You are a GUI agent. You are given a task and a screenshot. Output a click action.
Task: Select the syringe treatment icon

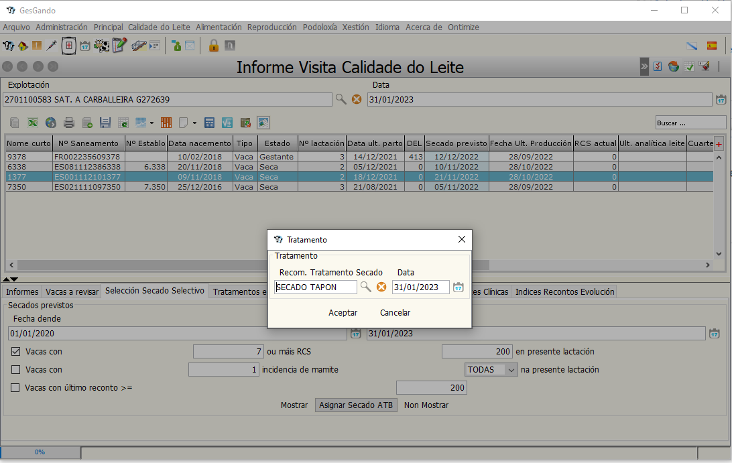click(52, 46)
